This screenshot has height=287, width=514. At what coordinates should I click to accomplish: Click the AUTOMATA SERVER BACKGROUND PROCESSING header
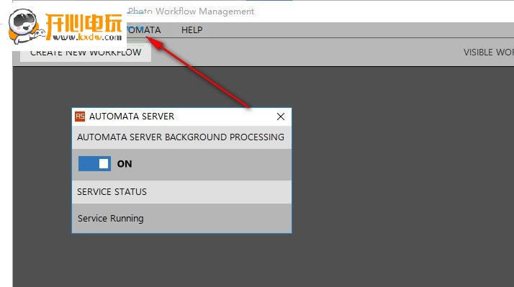181,137
